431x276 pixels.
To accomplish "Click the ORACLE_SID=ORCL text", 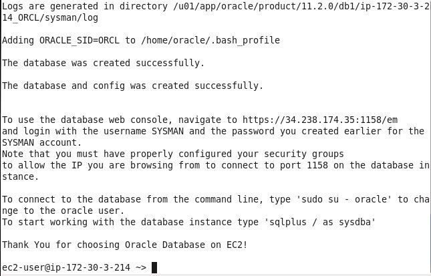I will [x=80, y=40].
